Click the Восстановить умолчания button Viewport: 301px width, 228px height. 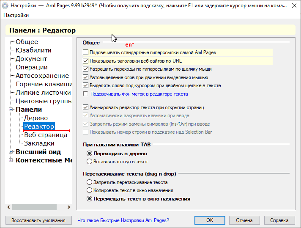click(38, 220)
